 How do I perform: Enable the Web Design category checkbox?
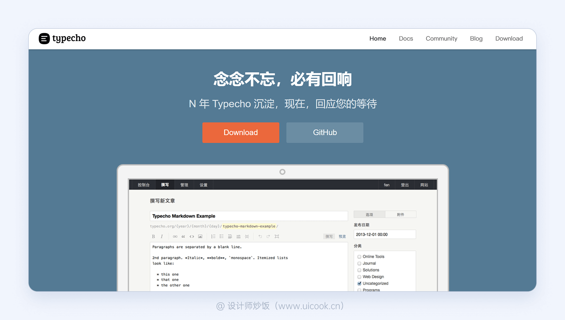coord(359,277)
